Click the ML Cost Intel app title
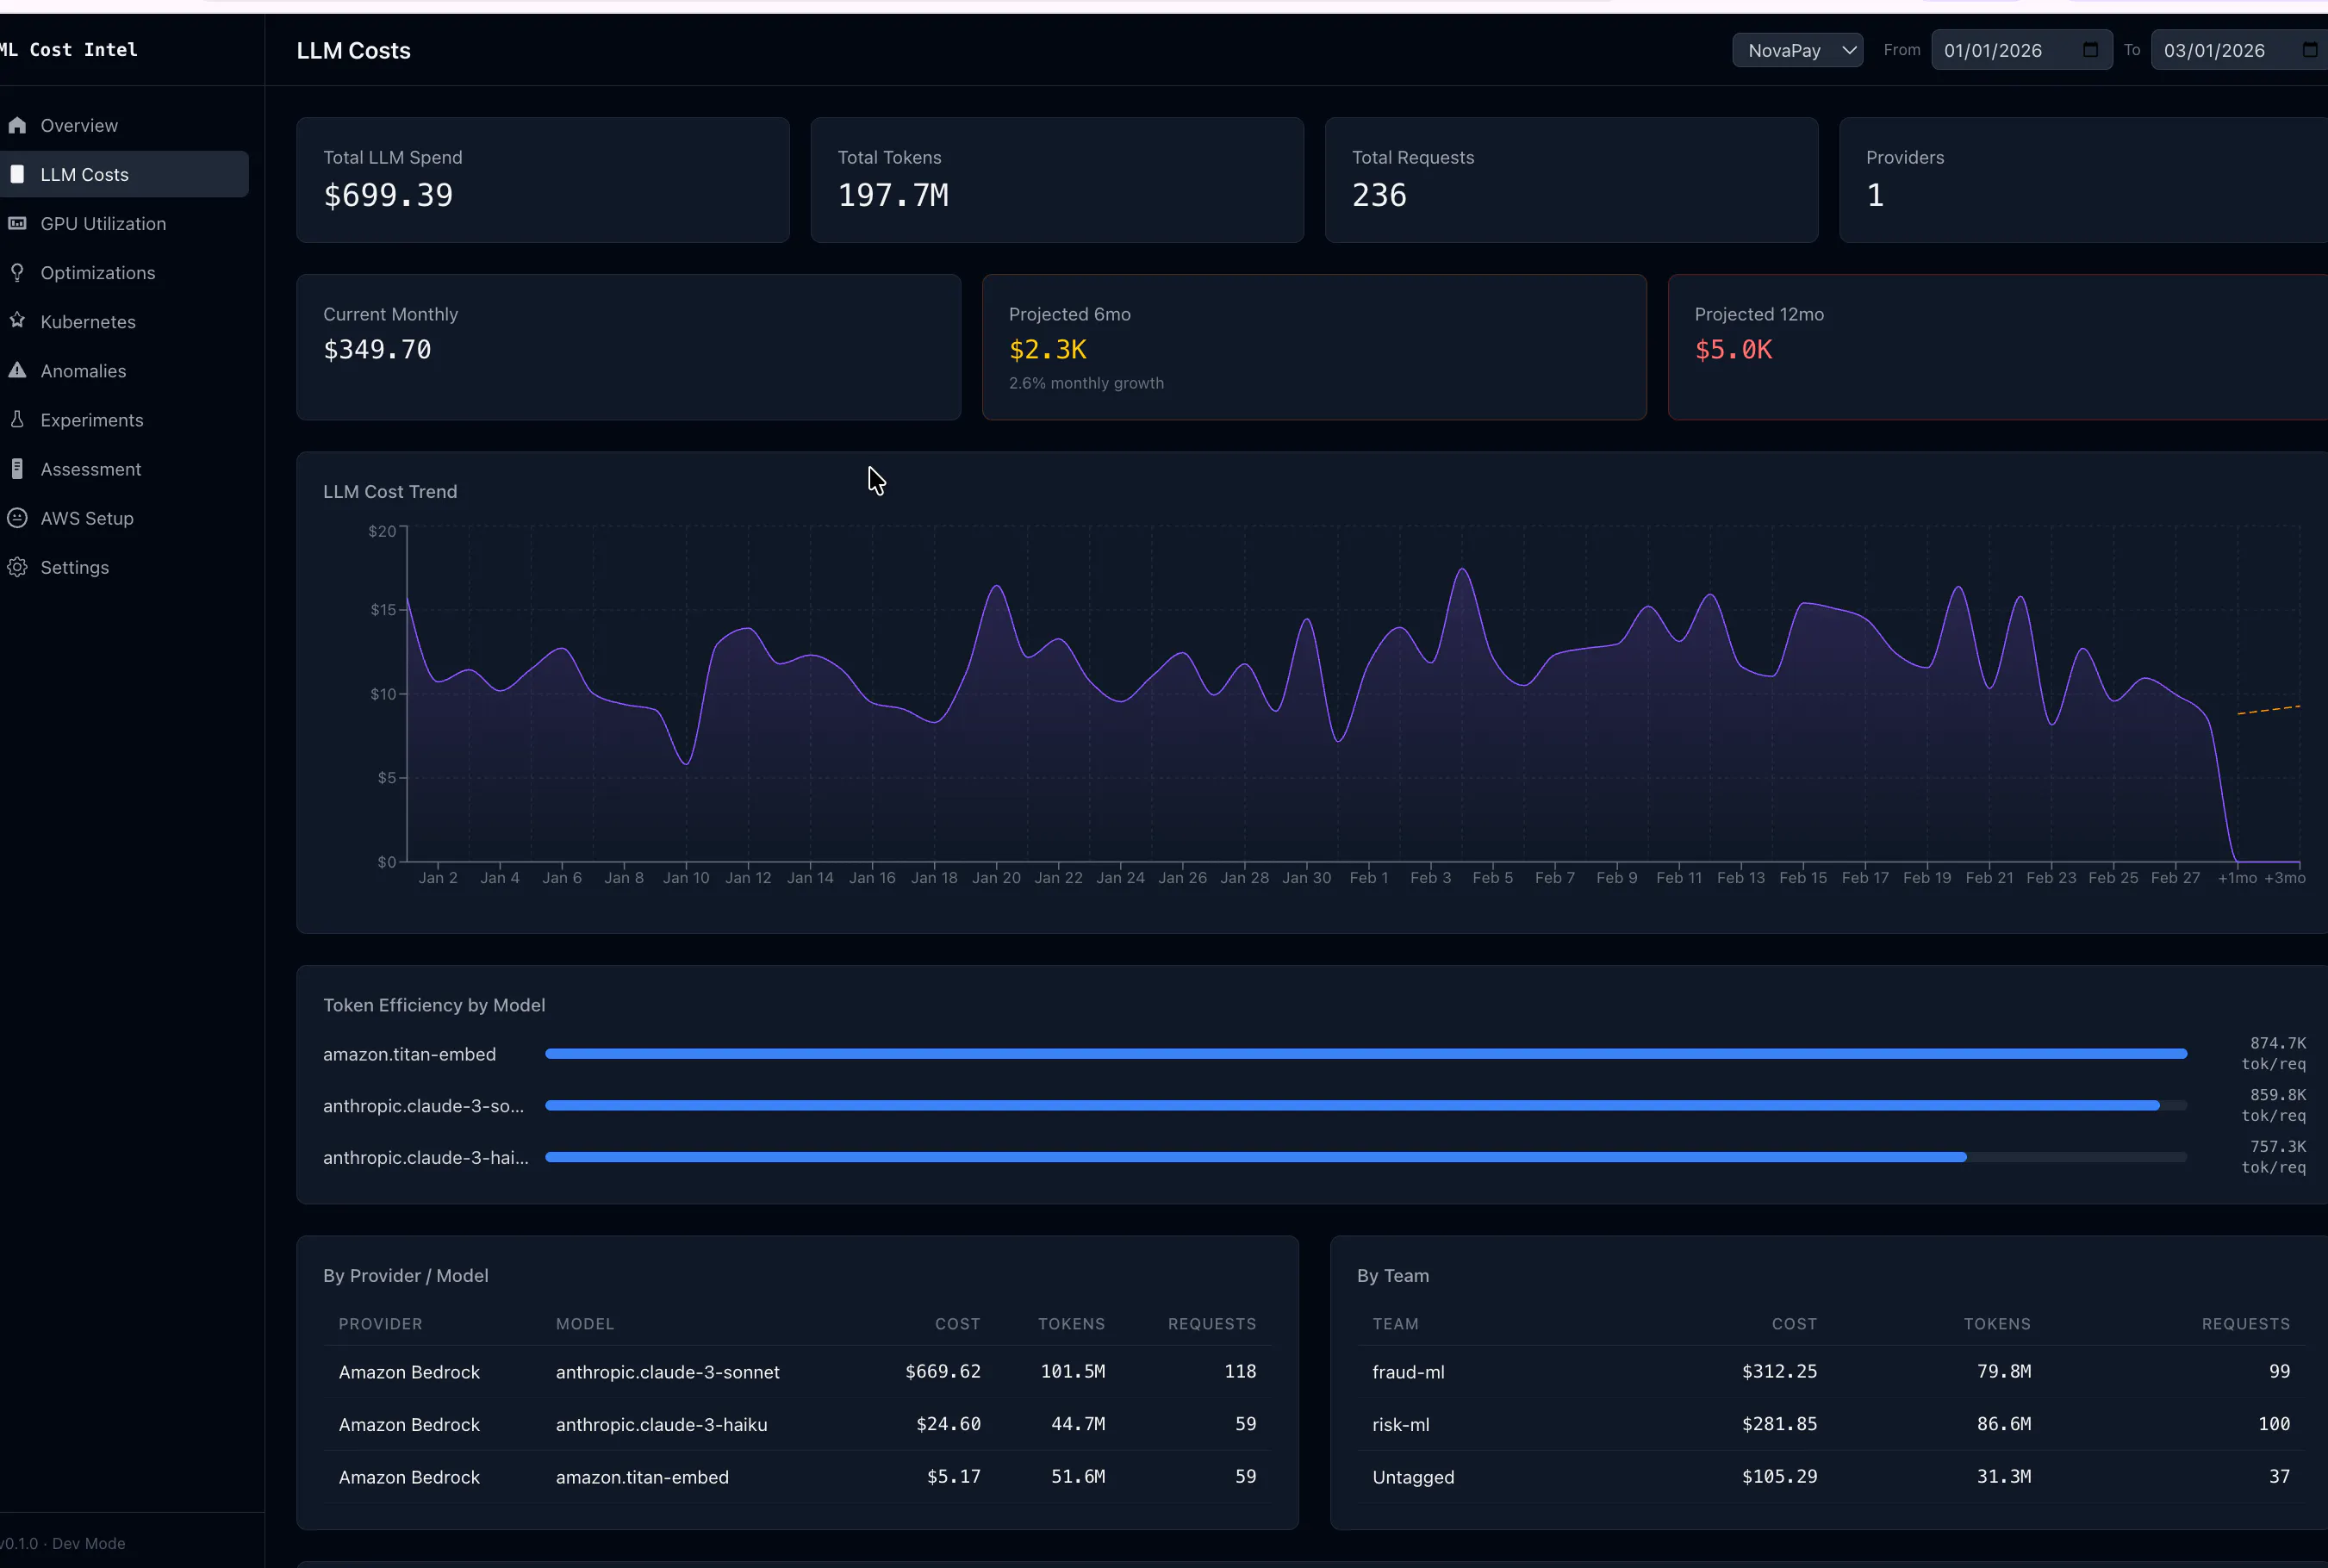 (68, 49)
